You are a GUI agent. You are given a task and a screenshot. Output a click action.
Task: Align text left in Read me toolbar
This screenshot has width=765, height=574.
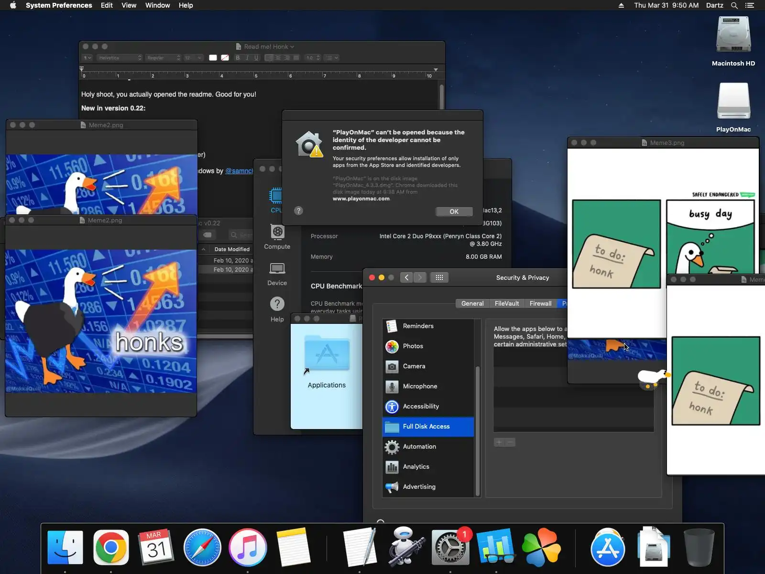269,58
